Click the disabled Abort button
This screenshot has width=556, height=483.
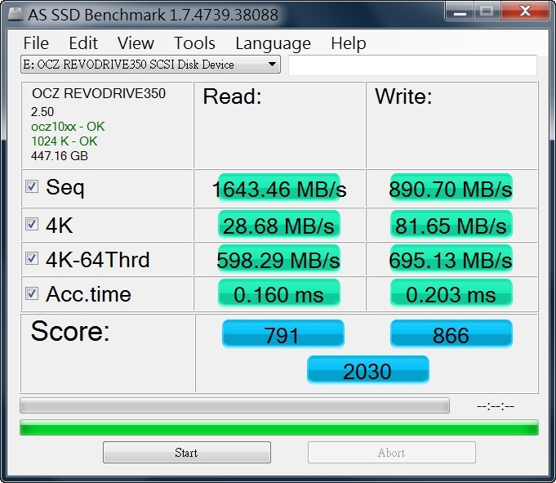(392, 453)
